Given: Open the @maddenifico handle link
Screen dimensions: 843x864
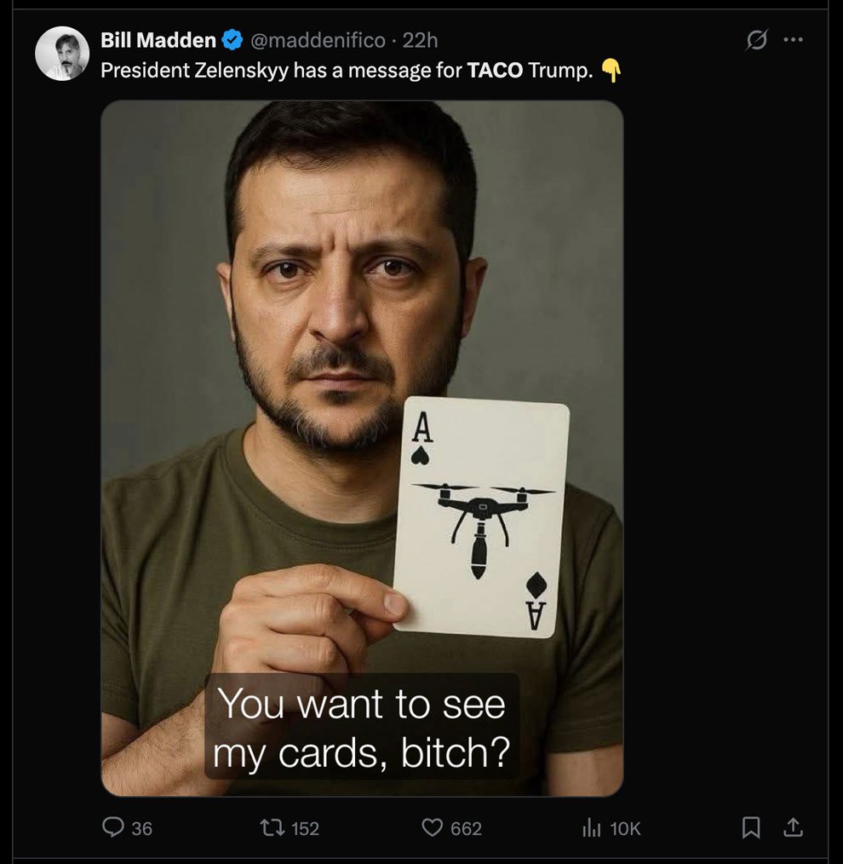Looking at the screenshot, I should coord(318,40).
